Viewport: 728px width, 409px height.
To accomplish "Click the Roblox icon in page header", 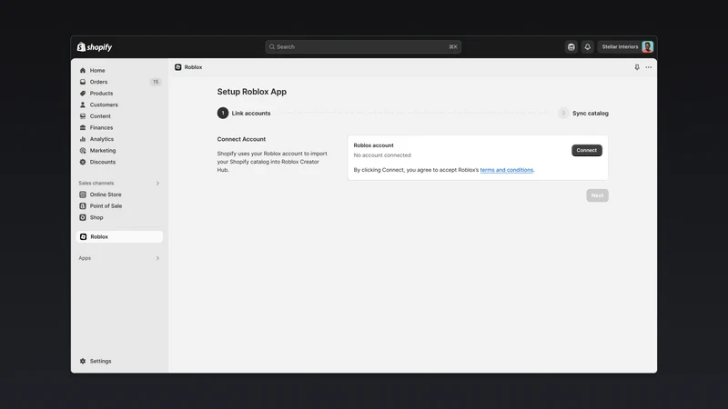I will [x=177, y=67].
